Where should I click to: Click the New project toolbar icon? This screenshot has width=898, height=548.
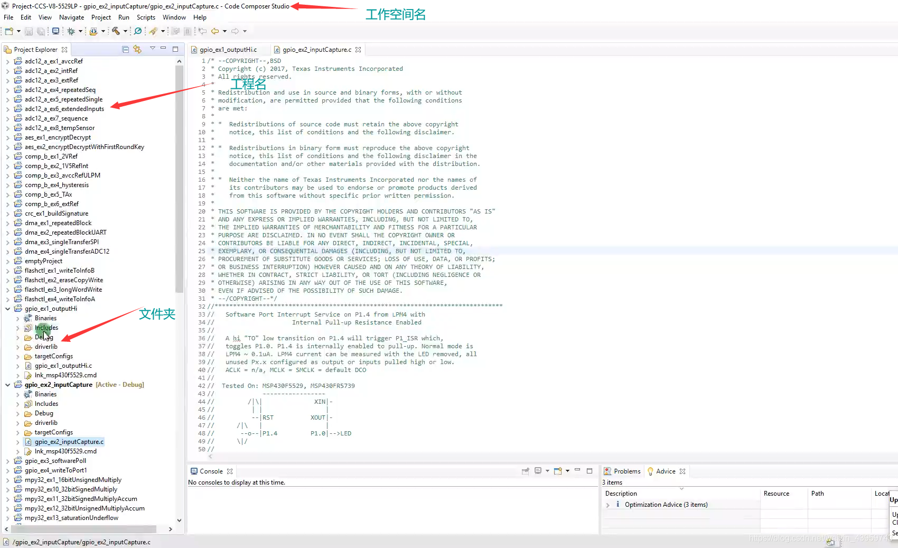(x=9, y=31)
